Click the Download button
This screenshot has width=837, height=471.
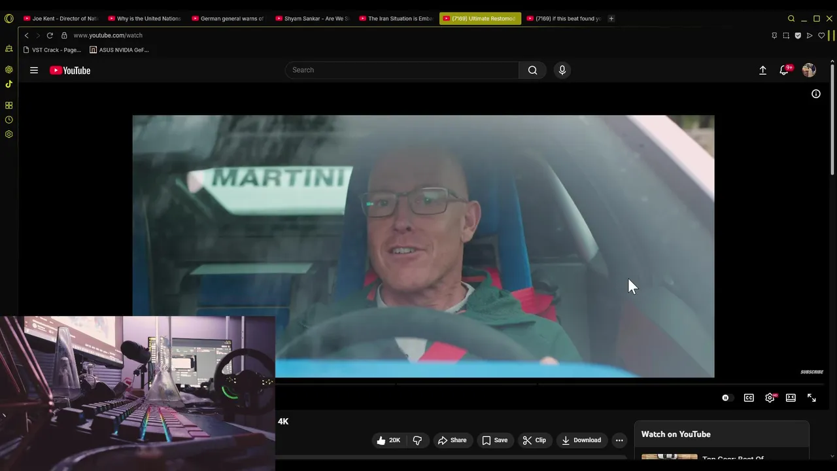581,440
